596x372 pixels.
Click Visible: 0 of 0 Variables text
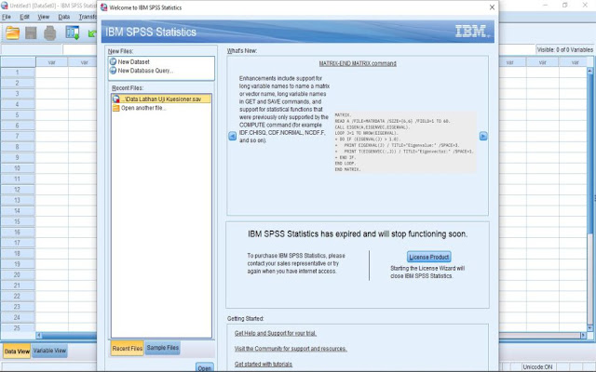[x=565, y=49]
